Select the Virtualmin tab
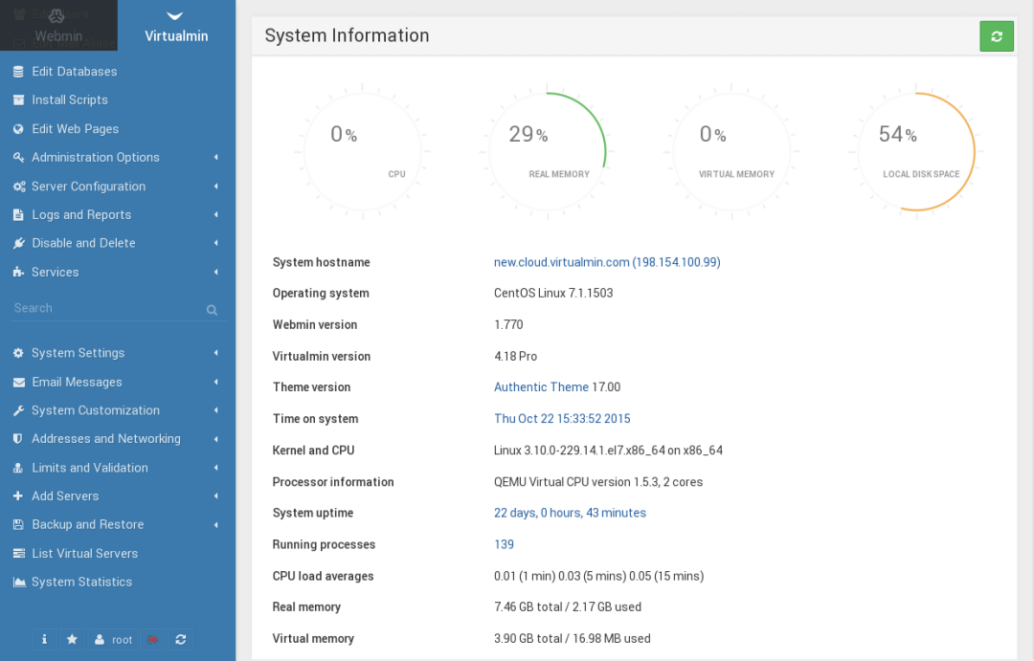 point(176,26)
